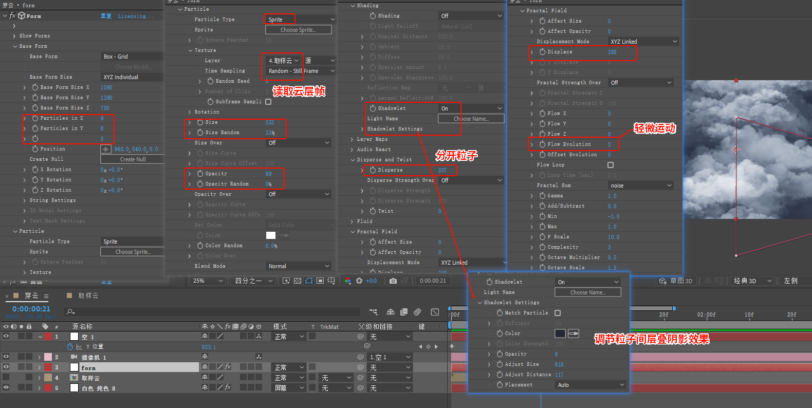Viewport: 812px width, 408px height.
Task: Hide the 白色 纯色 8 layer
Action: coord(6,388)
